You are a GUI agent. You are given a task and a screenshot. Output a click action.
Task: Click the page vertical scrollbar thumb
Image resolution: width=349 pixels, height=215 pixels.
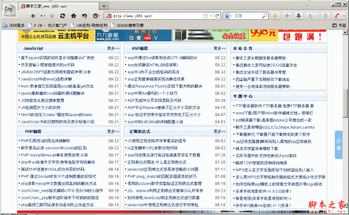[345, 103]
